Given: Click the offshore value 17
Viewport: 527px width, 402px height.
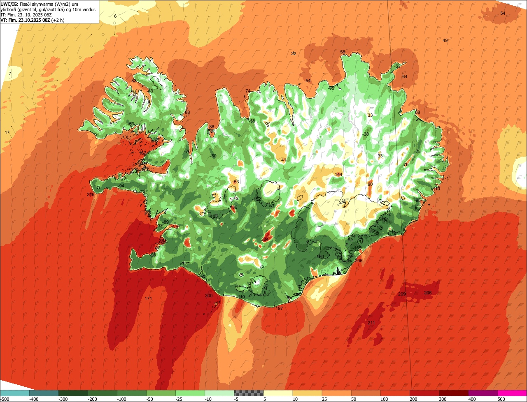Looking at the screenshot, I should pos(7,132).
